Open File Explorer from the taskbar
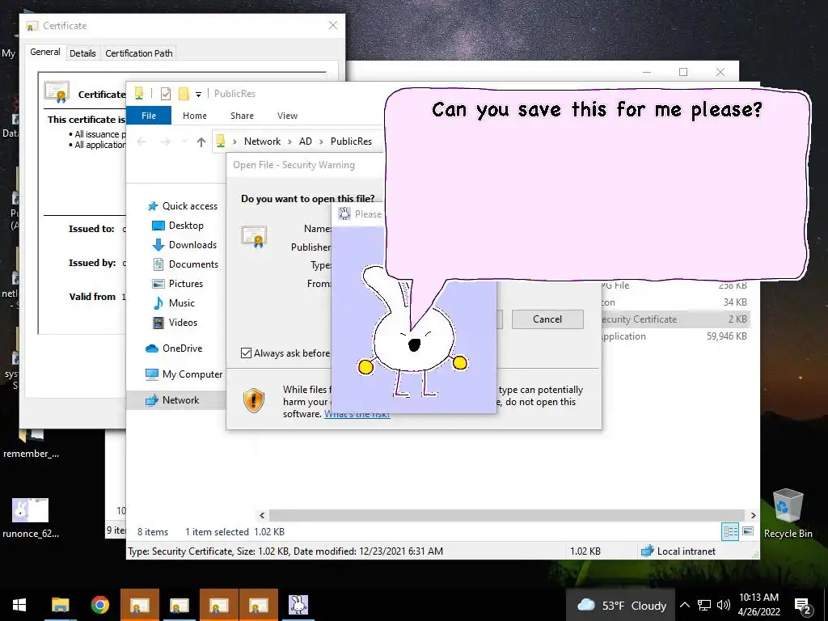828x621 pixels. 60,605
